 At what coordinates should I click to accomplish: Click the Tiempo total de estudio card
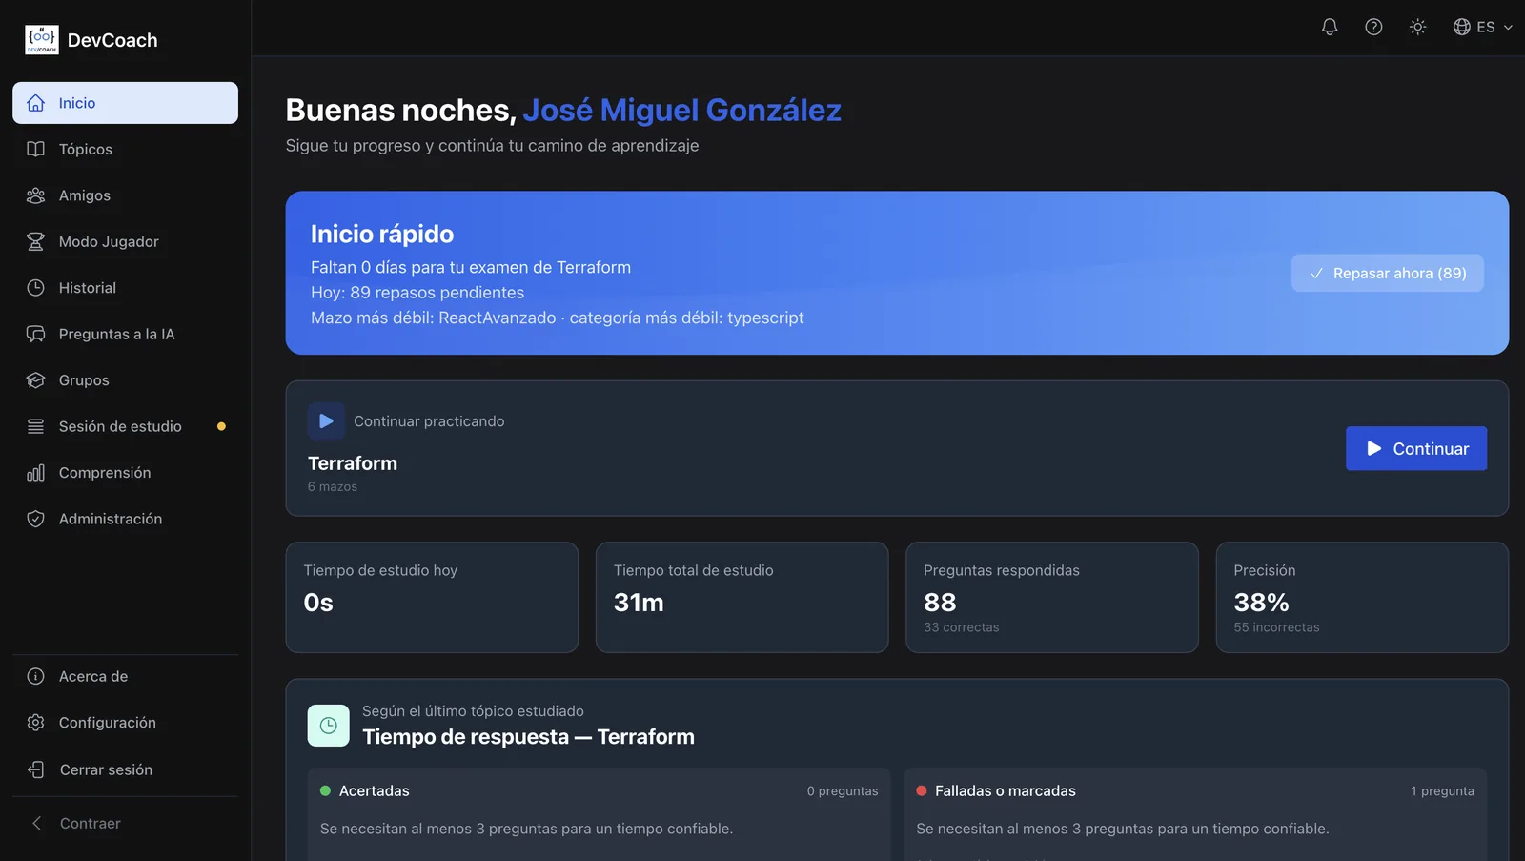point(742,598)
